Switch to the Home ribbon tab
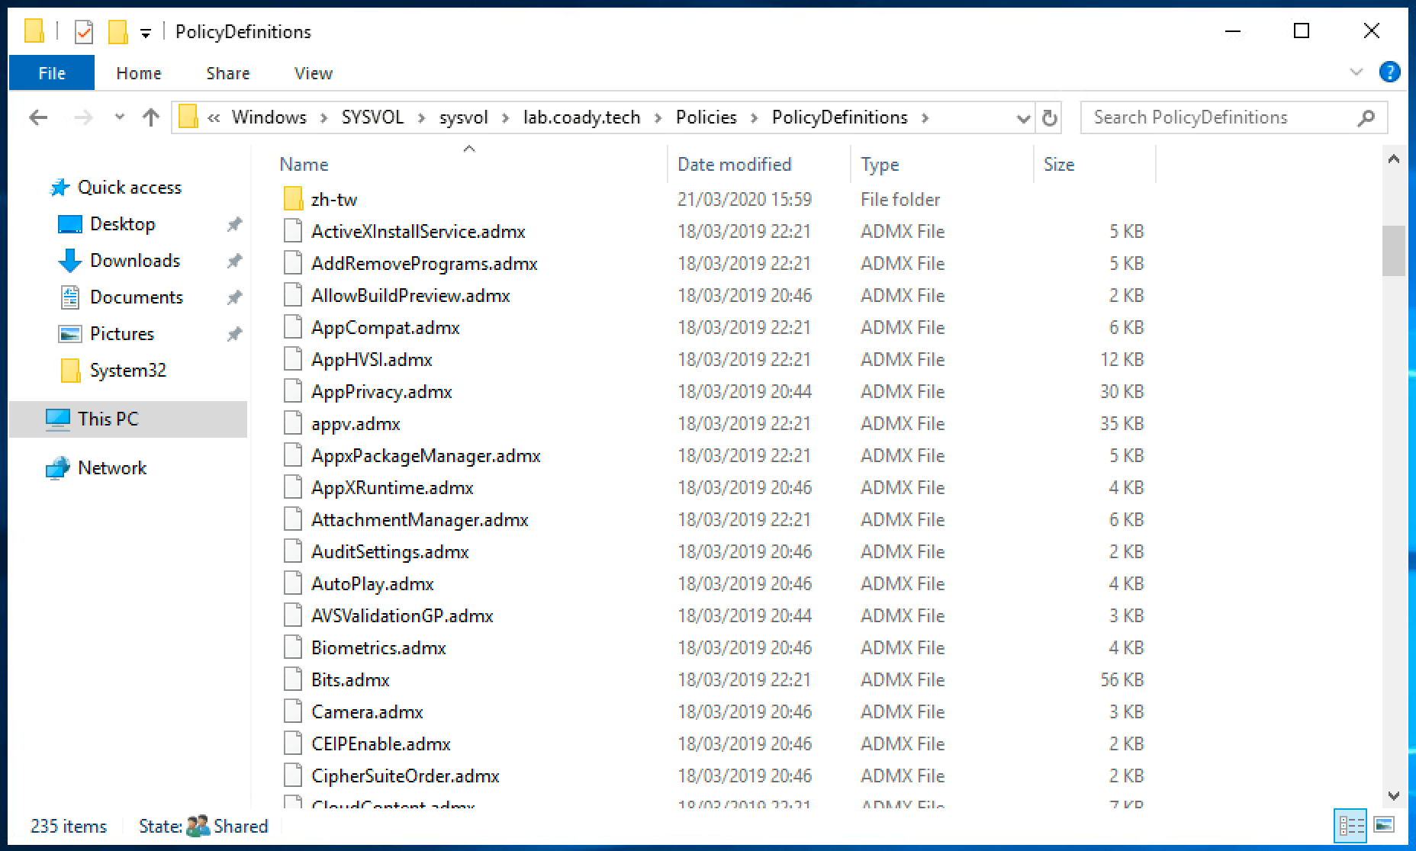 [x=139, y=73]
